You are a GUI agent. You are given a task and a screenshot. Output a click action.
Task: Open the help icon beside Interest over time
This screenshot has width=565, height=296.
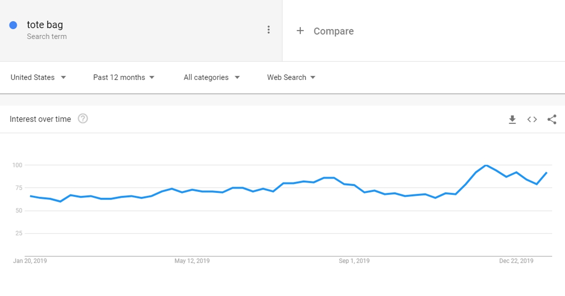[x=83, y=119]
